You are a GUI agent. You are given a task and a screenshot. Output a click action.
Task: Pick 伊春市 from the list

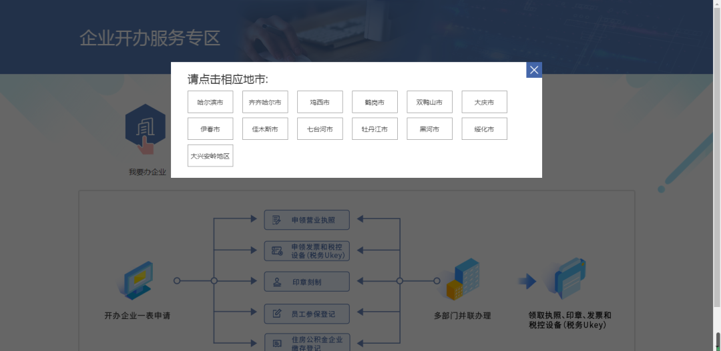click(x=210, y=129)
